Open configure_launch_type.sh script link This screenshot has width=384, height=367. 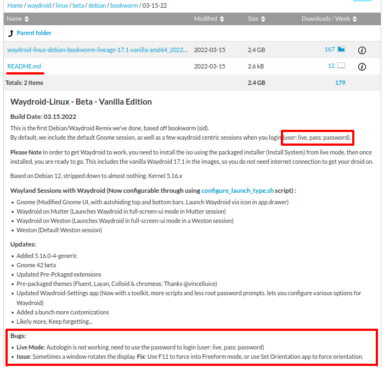[238, 191]
